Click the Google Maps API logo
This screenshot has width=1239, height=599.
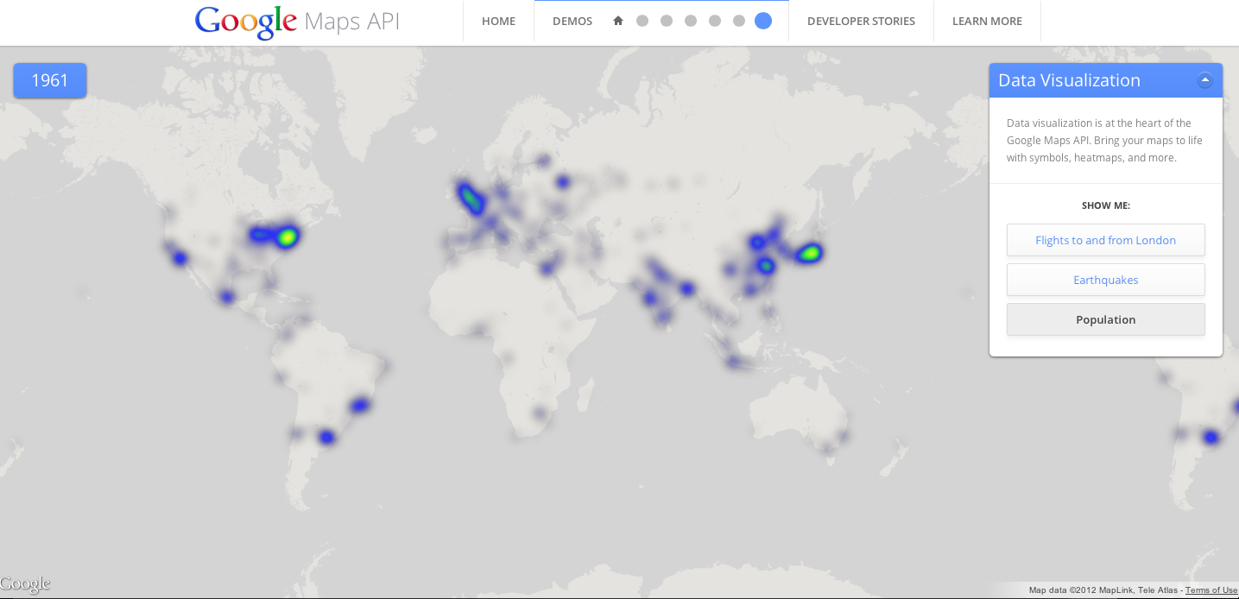coord(297,22)
